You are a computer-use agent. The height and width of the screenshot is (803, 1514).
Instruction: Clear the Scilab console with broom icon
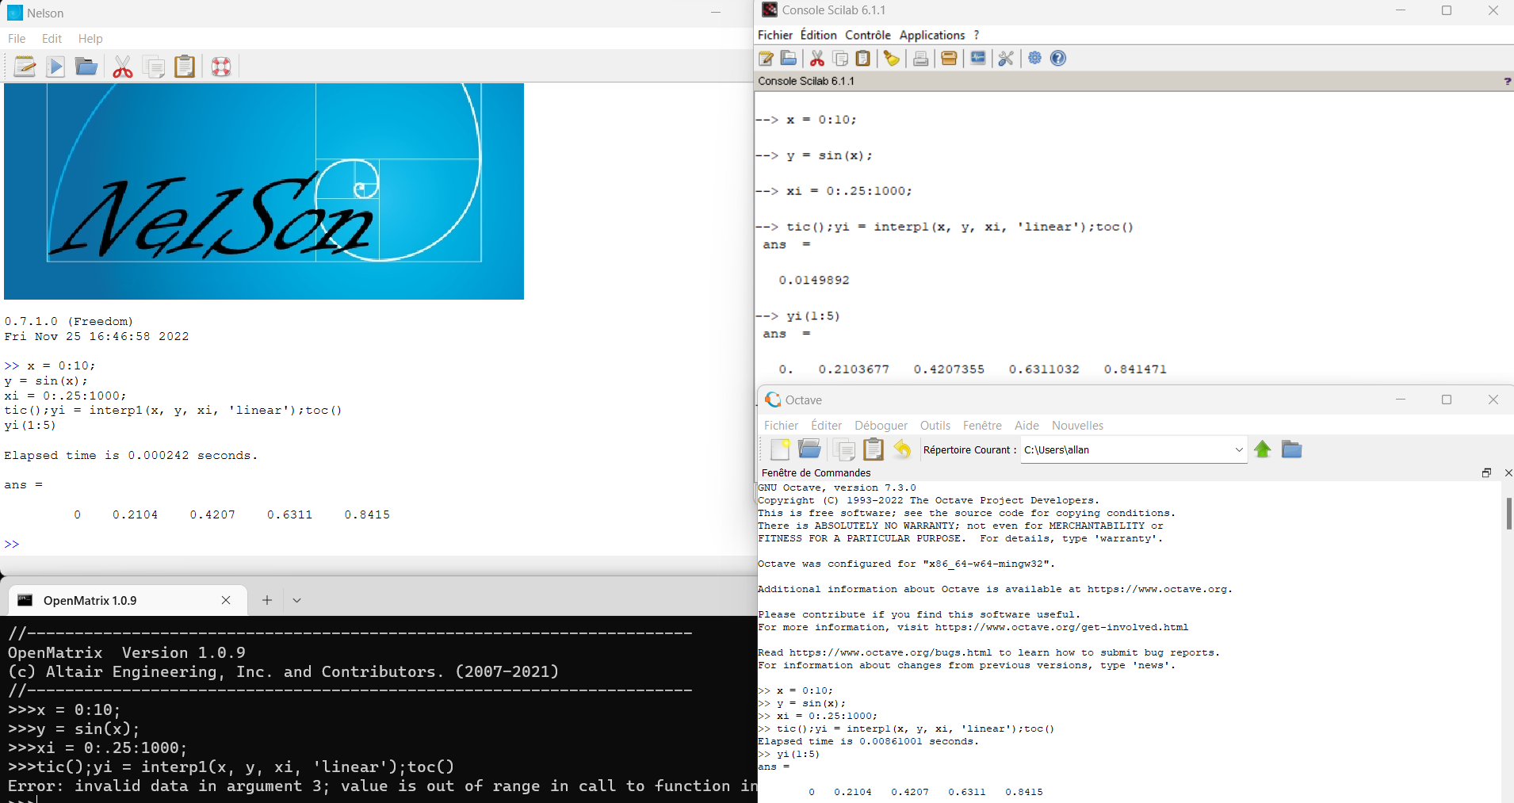coord(892,58)
